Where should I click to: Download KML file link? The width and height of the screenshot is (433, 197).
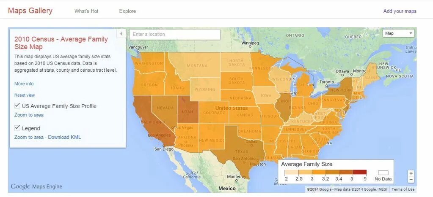pos(65,137)
